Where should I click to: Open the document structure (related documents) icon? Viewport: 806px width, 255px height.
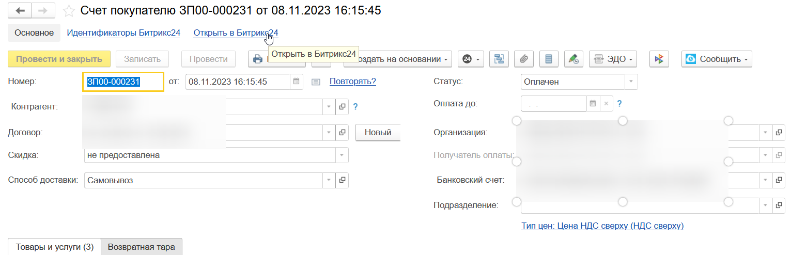(x=499, y=59)
